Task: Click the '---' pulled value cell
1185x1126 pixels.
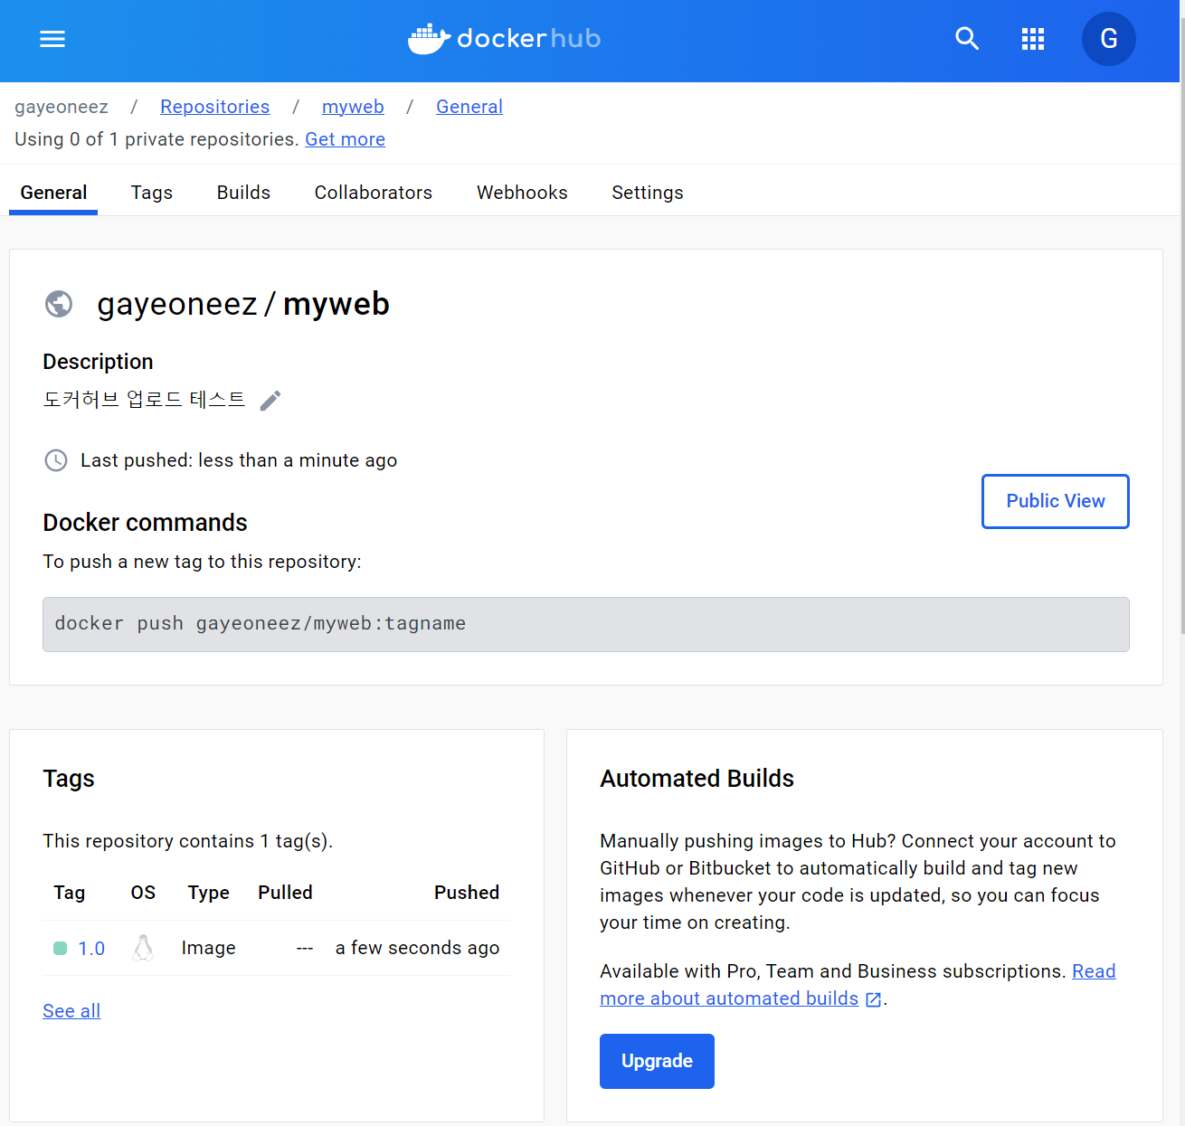Action: tap(305, 948)
